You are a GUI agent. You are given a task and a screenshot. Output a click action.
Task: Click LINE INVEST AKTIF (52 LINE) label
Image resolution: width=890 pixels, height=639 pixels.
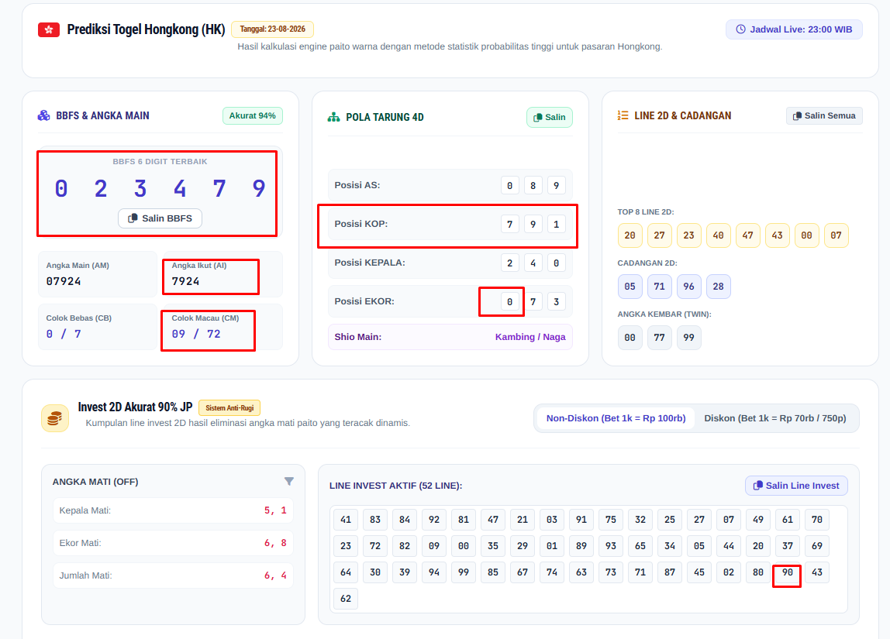coord(395,486)
